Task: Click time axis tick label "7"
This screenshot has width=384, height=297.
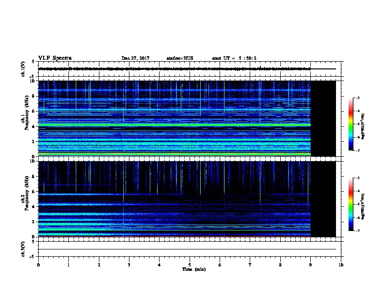Action: [250, 265]
